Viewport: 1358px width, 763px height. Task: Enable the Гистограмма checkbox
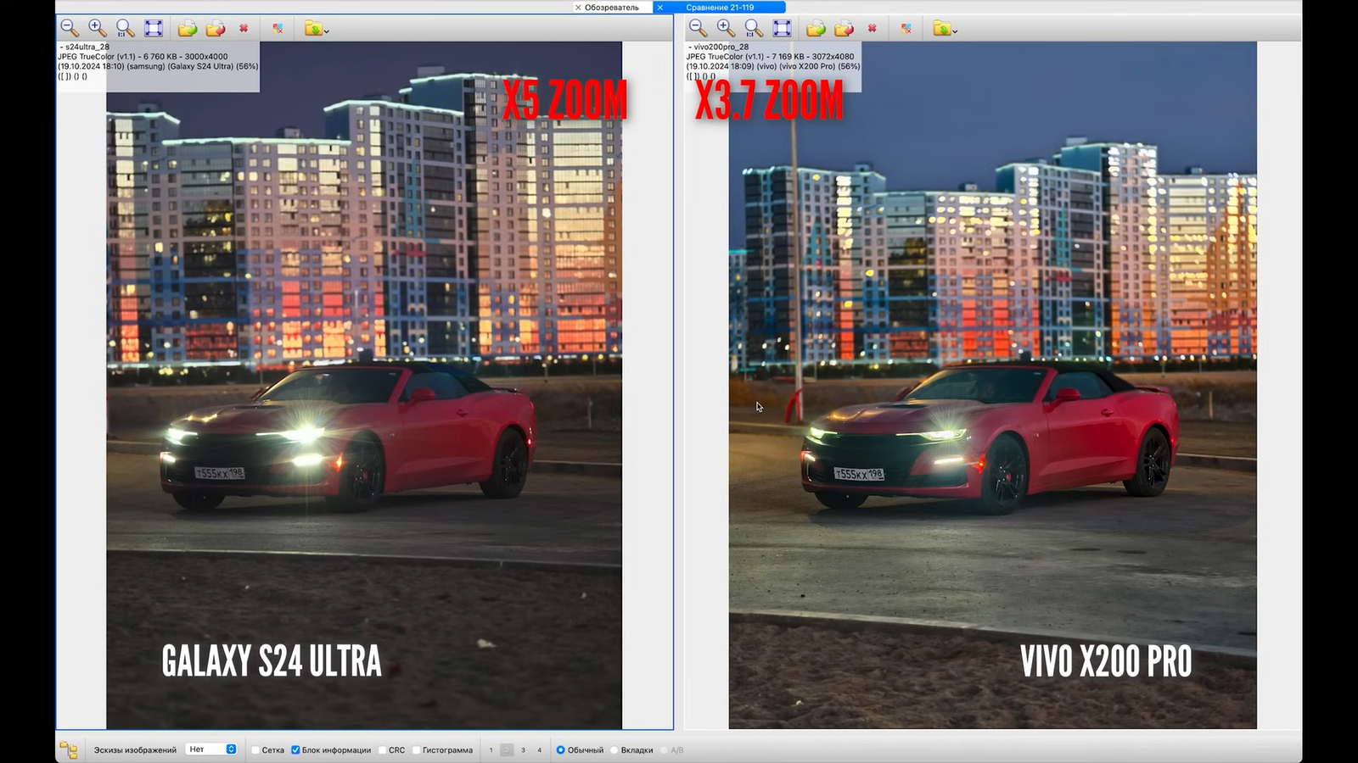pyautogui.click(x=416, y=749)
